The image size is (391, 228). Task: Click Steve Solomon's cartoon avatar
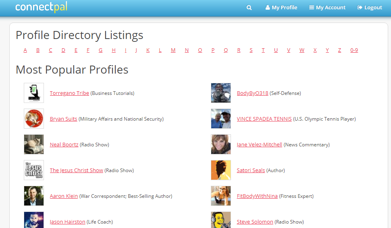point(221,220)
